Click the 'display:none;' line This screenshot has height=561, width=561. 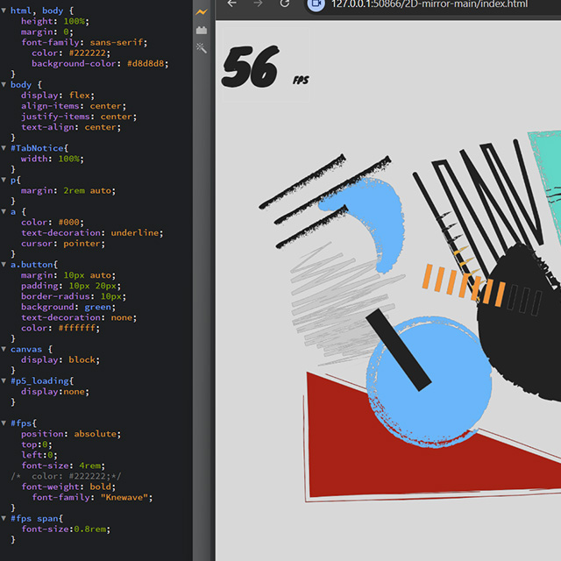(x=55, y=392)
